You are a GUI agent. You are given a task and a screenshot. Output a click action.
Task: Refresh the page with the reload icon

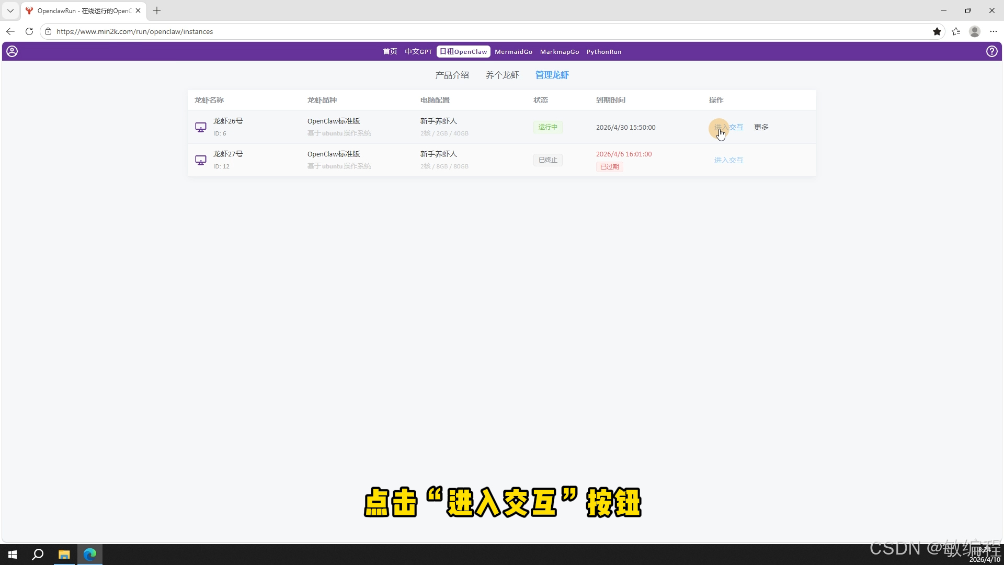tap(29, 31)
